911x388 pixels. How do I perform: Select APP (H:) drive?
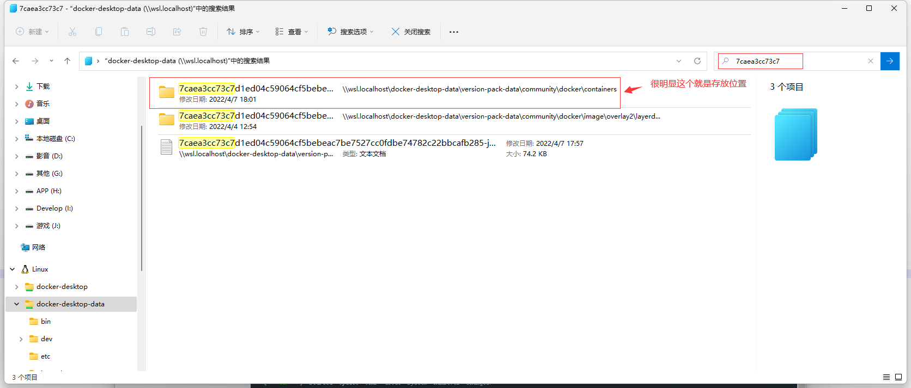[x=48, y=190]
